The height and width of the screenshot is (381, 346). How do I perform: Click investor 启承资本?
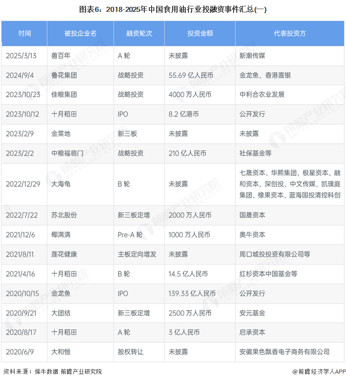click(x=252, y=332)
